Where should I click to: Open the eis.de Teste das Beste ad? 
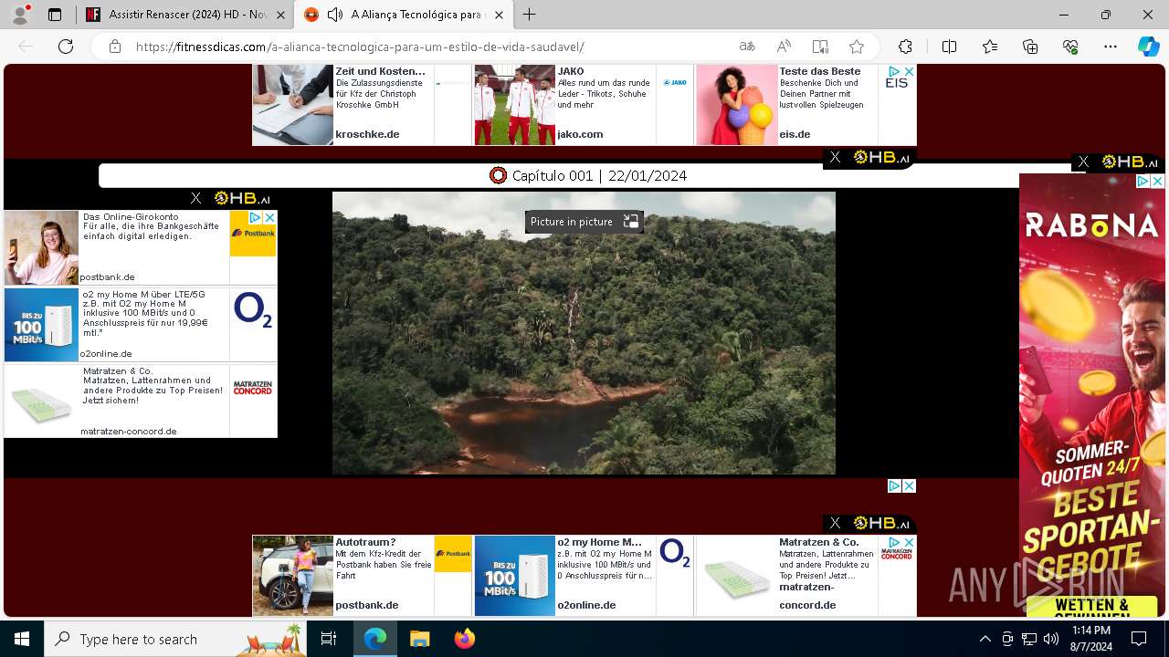coord(806,104)
